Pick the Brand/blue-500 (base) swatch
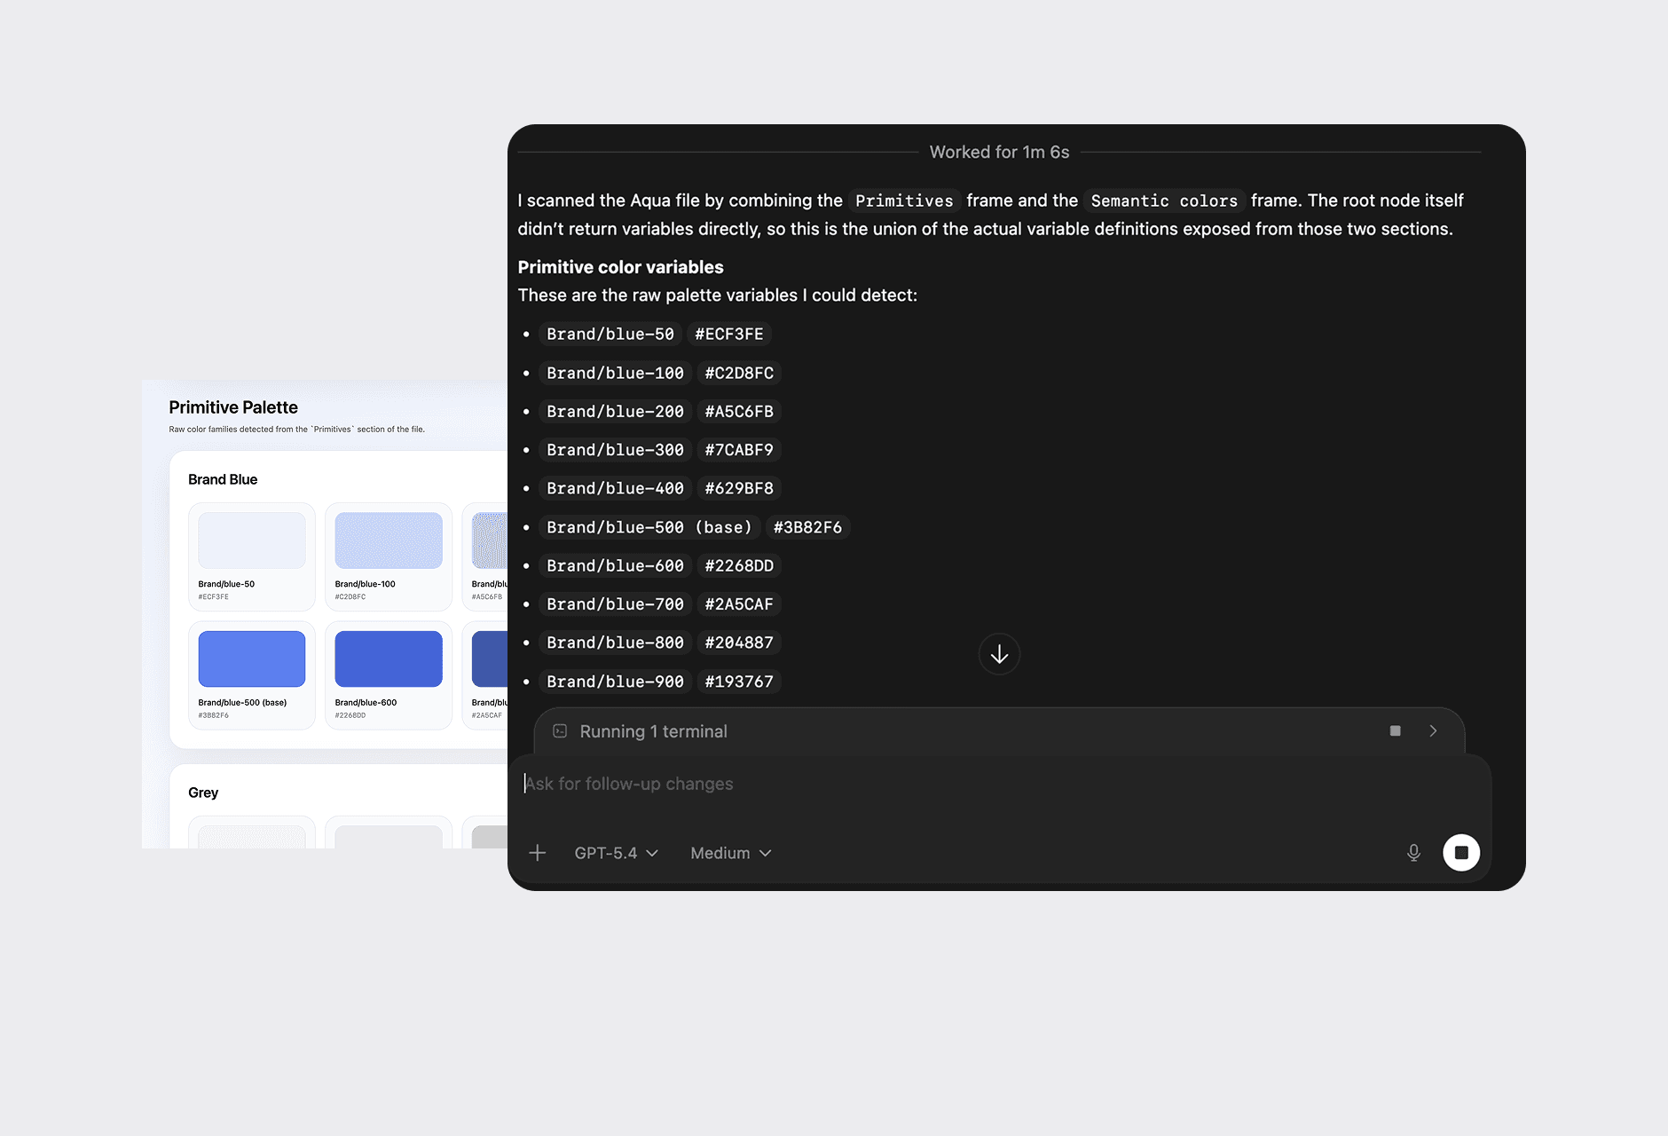The image size is (1668, 1136). 252,659
